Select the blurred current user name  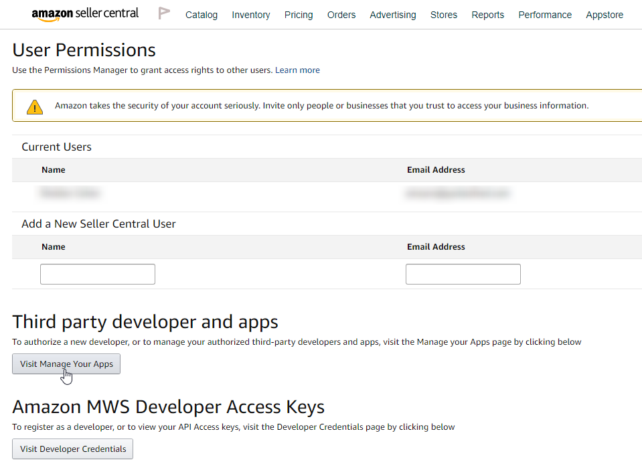(70, 193)
